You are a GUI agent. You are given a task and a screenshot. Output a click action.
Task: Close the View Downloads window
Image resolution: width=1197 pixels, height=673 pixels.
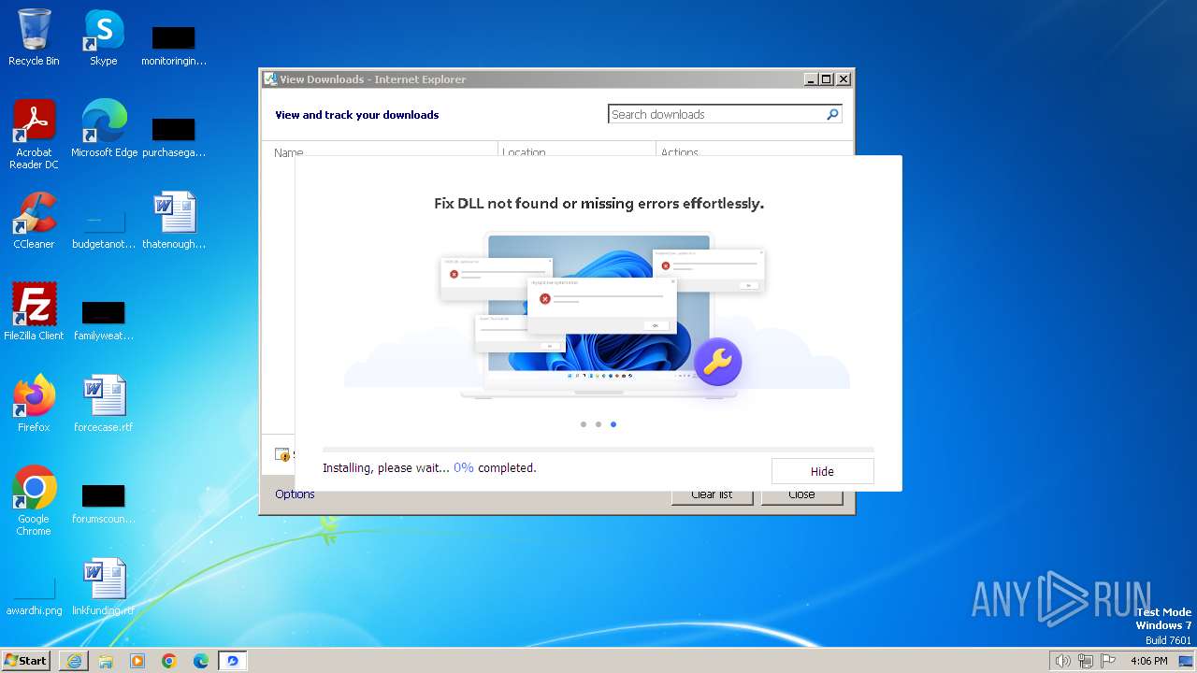844,79
